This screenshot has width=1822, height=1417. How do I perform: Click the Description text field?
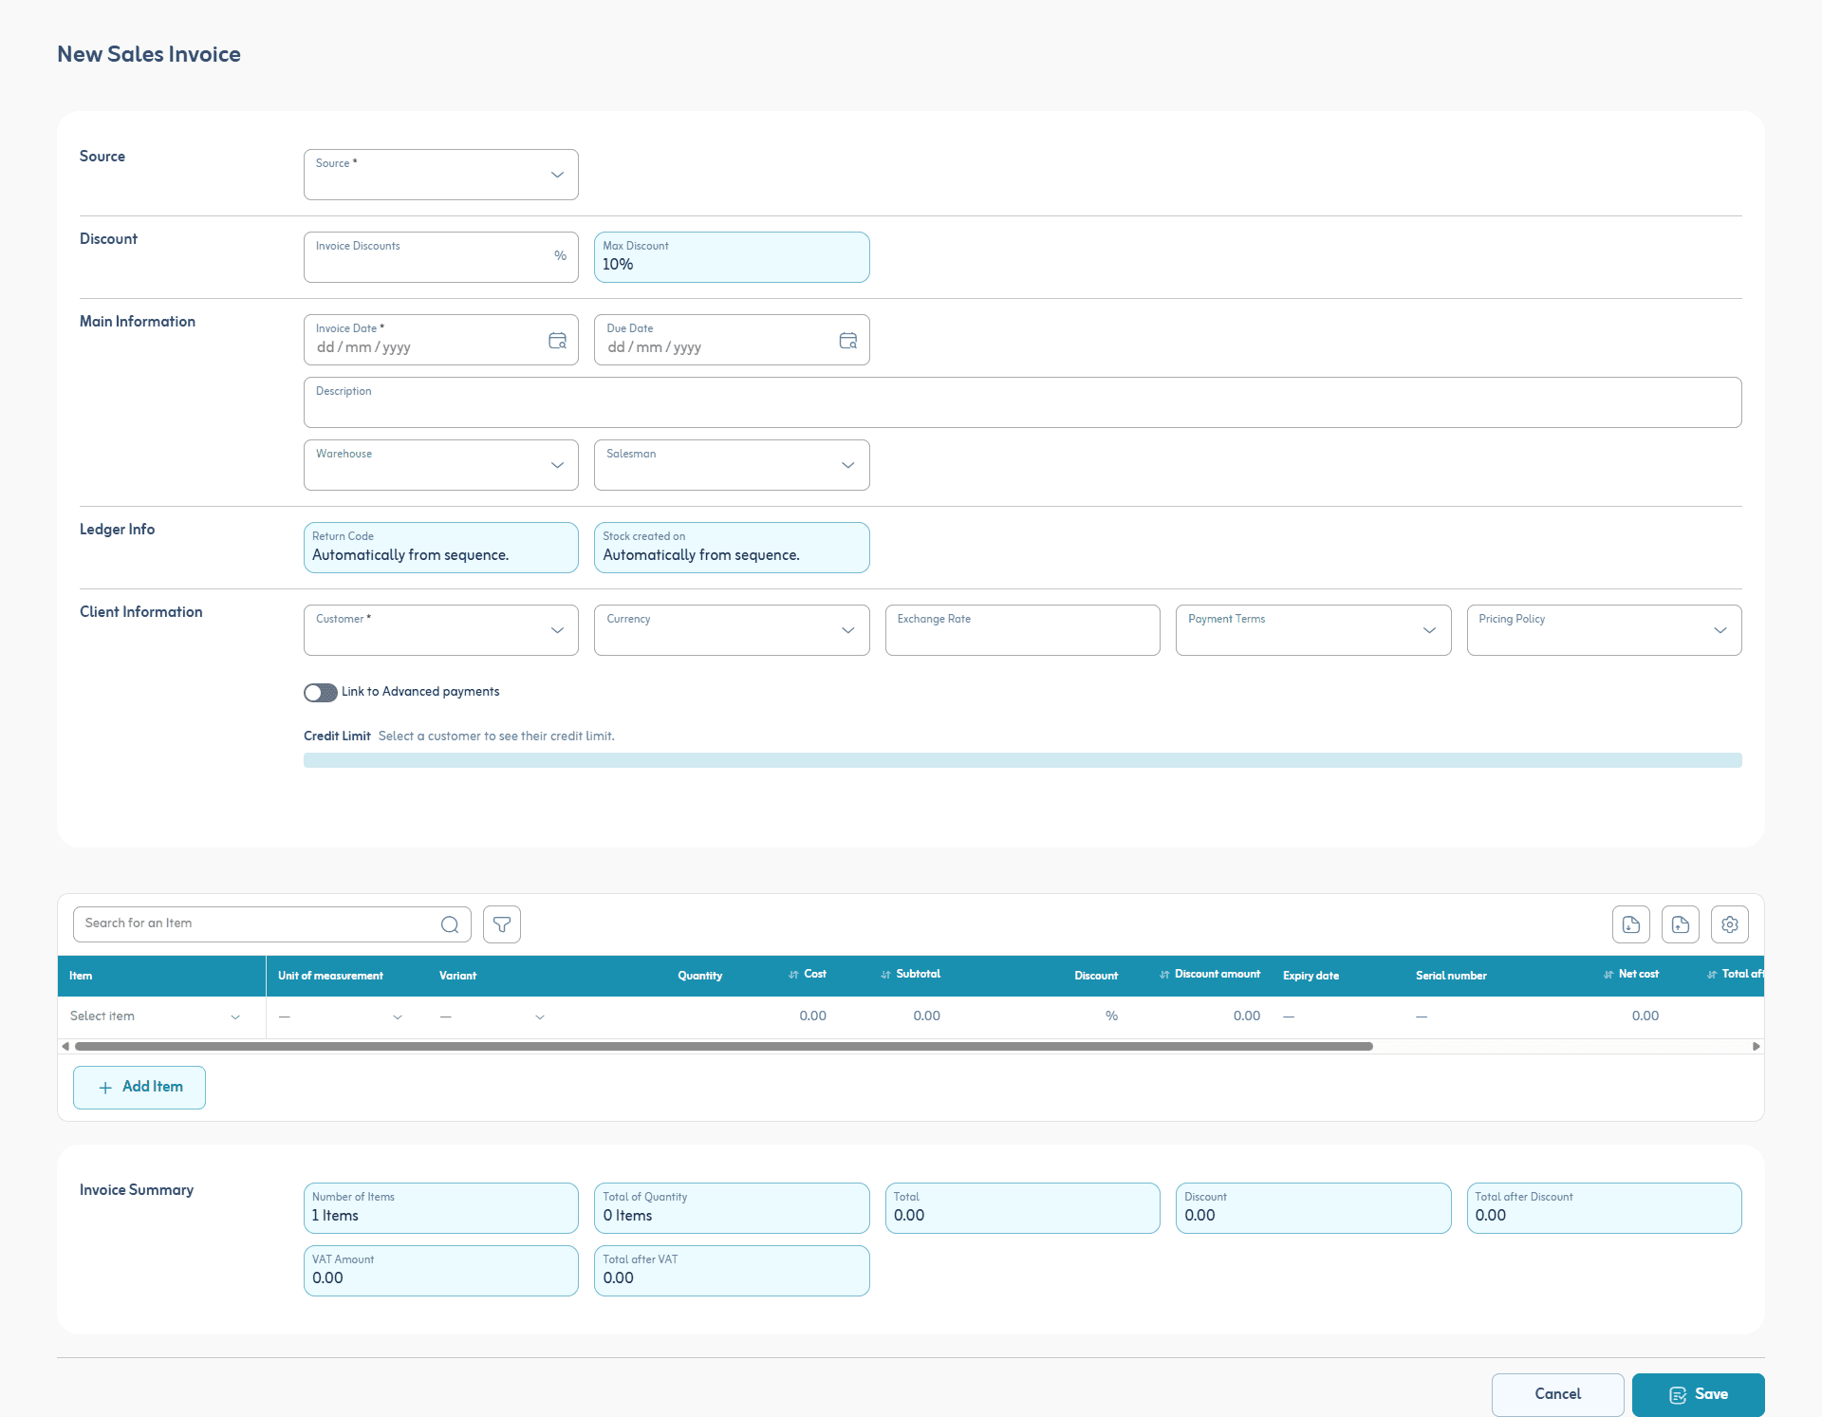click(1023, 402)
